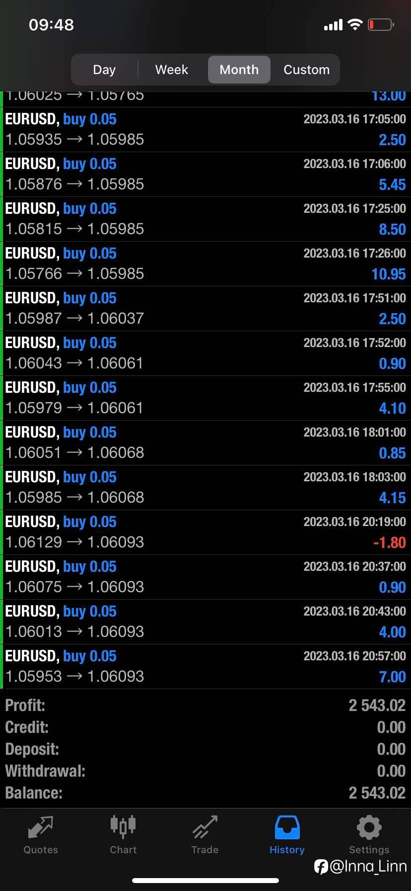Open the EURUSD trade with 10.95 profit

(205, 264)
